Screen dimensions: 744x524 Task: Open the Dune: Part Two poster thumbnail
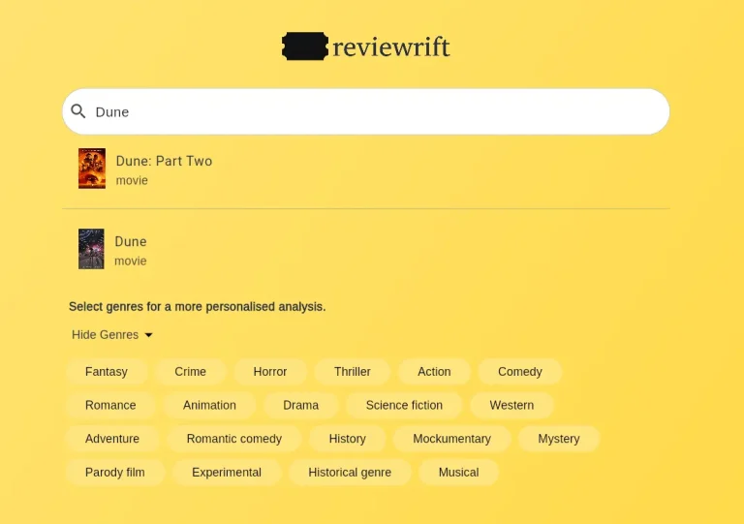pos(92,169)
